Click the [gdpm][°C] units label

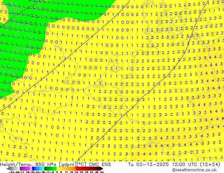(x=73, y=165)
